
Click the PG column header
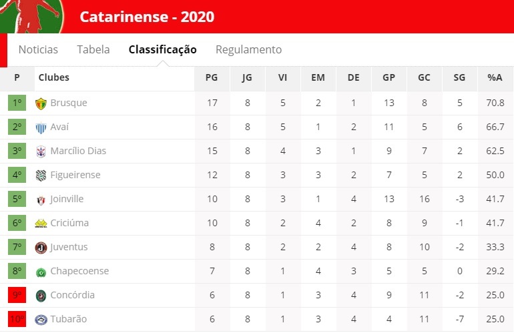tap(212, 77)
